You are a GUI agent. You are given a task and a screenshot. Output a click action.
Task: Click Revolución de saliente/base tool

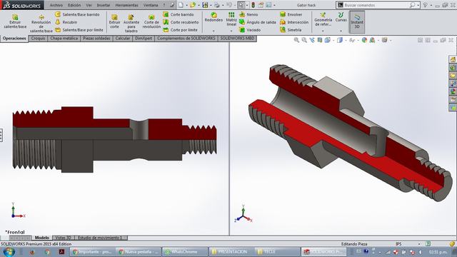click(x=41, y=24)
